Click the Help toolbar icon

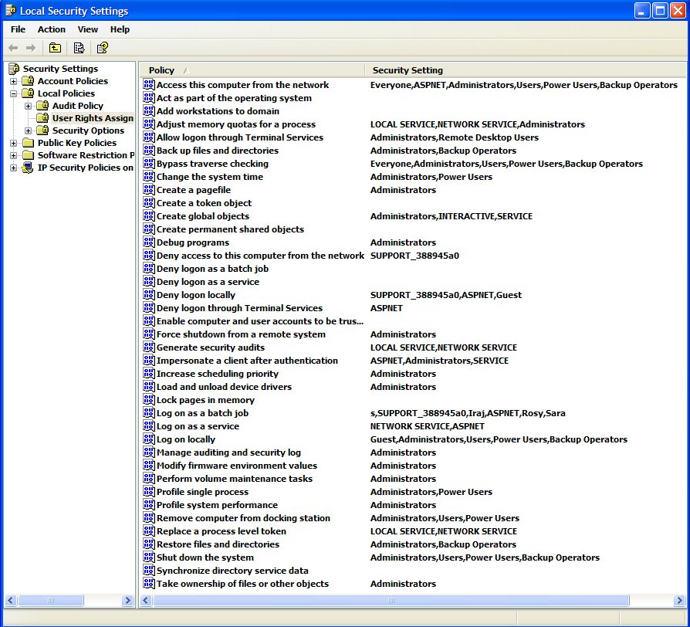click(102, 48)
